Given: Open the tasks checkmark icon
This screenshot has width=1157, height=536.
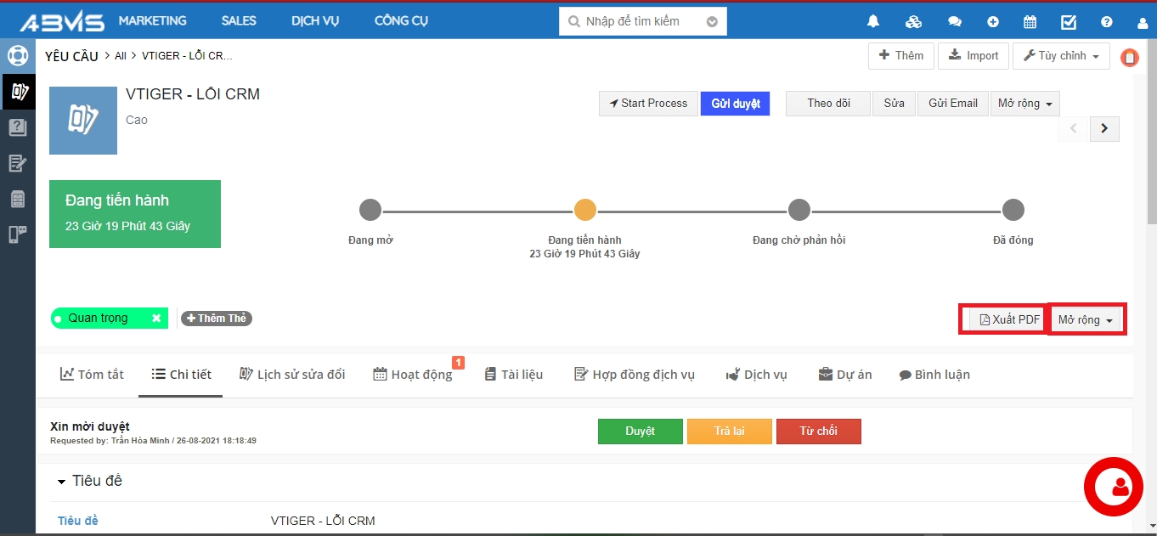Looking at the screenshot, I should point(1069,22).
